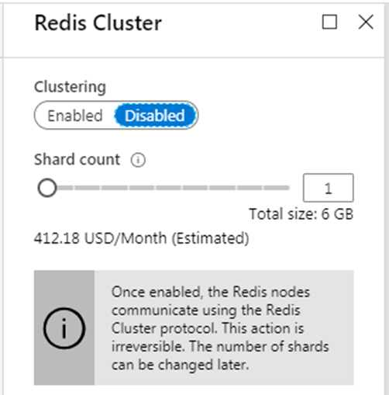Close the Redis Cluster panel
389x395 pixels.
pyautogui.click(x=366, y=22)
